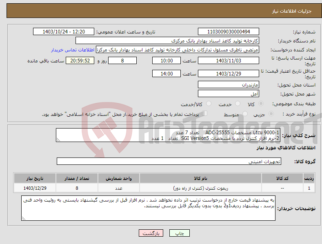Click the buyer notes text area
The height and width of the screenshot is (244, 322).
coord(148,208)
